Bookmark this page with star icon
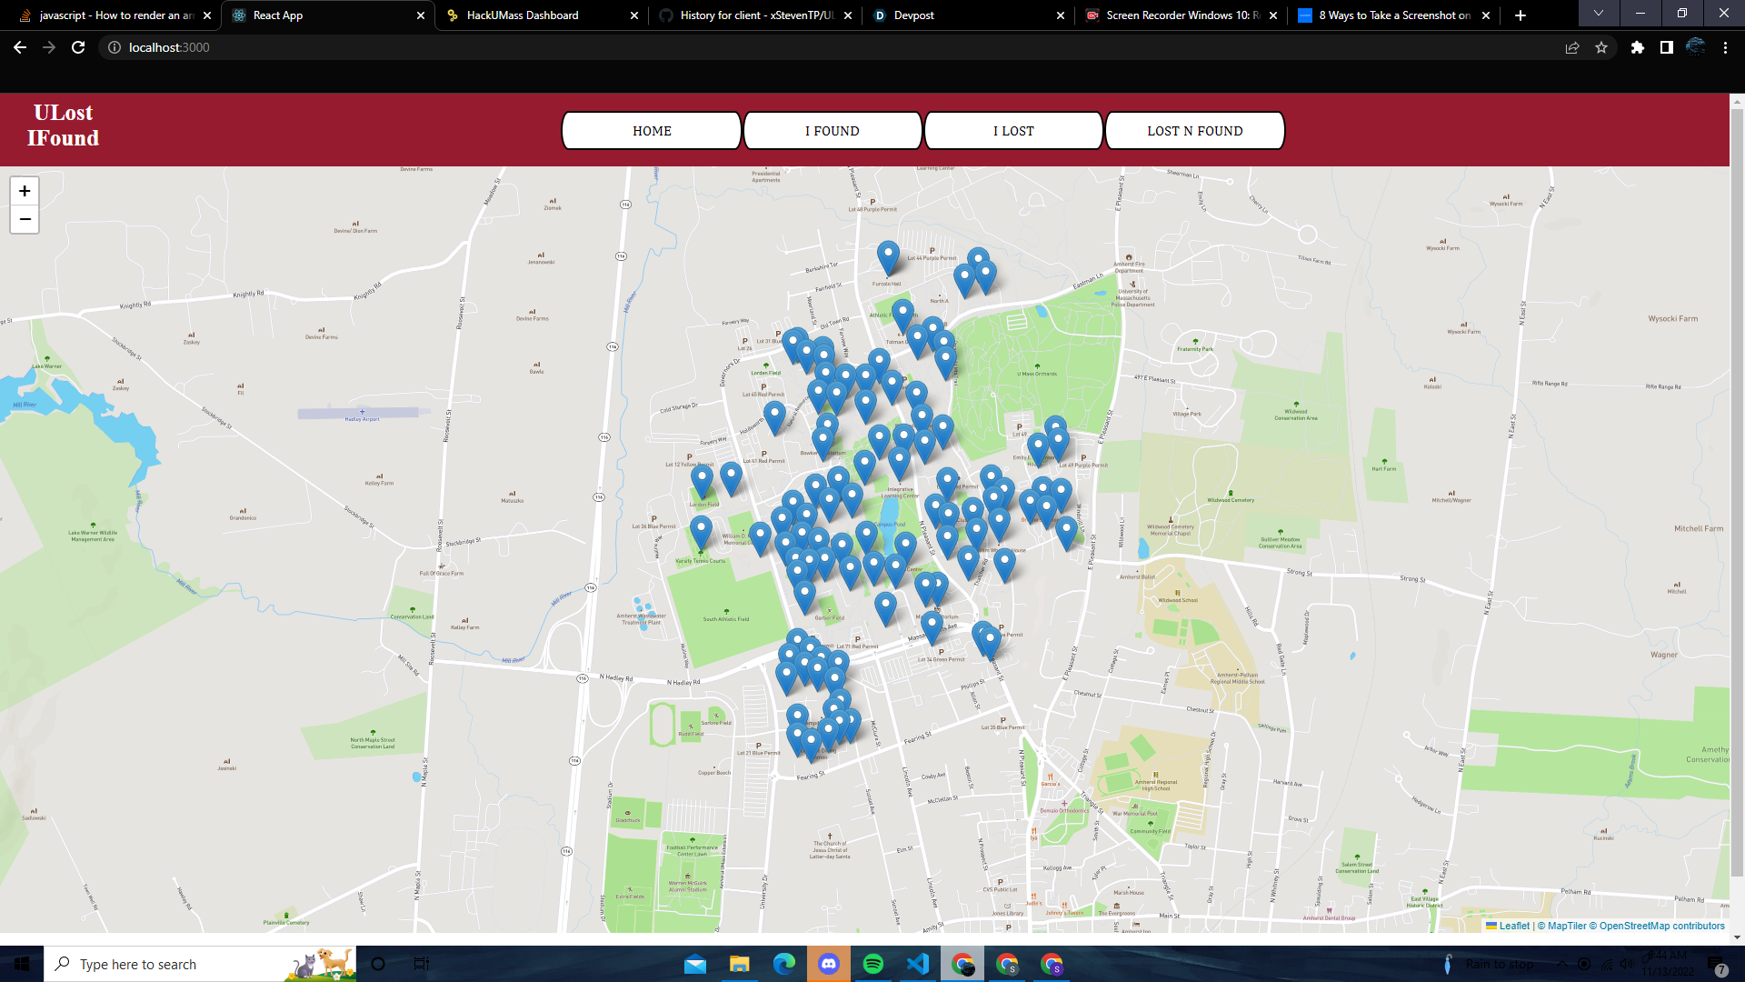This screenshot has width=1745, height=982. coord(1601,47)
